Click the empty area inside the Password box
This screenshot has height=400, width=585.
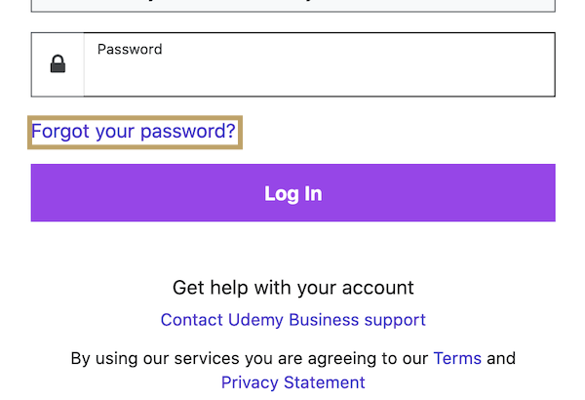click(x=320, y=78)
